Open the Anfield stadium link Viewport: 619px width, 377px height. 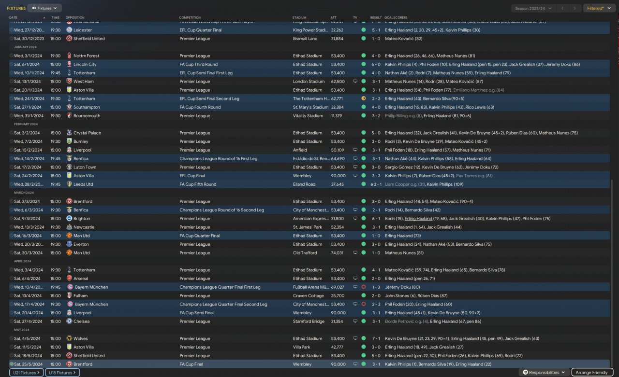click(299, 150)
